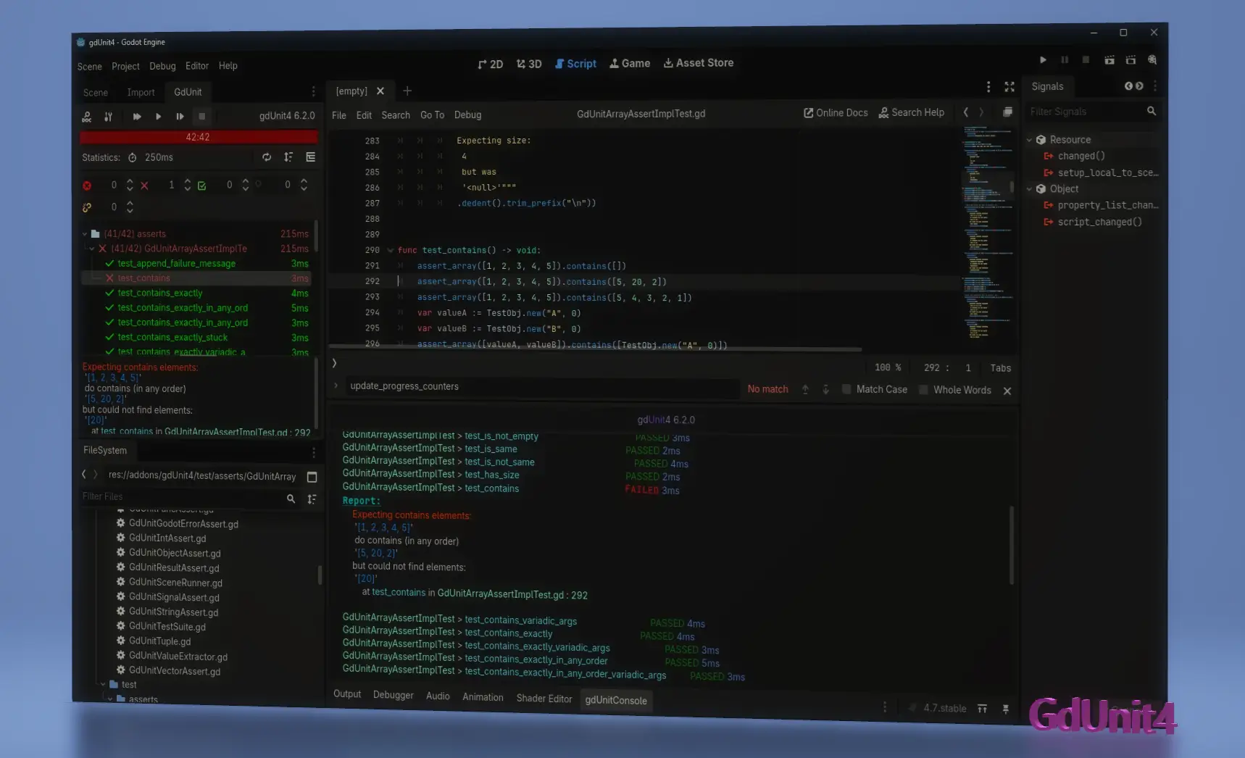The width and height of the screenshot is (1245, 758).
Task: Collapse the Object signals group
Action: pos(1030,189)
